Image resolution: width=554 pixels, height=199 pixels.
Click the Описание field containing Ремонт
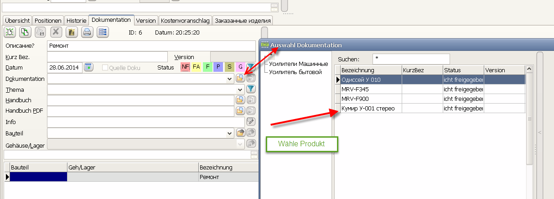pos(151,46)
